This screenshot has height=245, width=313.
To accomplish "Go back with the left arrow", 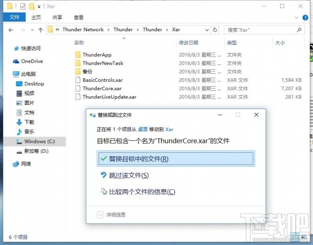I will [11, 30].
